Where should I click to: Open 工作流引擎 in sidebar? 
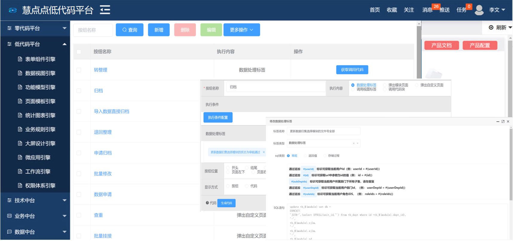38,171
